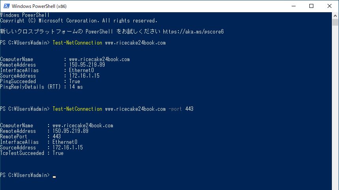Image resolution: width=339 pixels, height=190 pixels.
Task: Click the TcpTestSucceeded True value
Action: [58, 153]
